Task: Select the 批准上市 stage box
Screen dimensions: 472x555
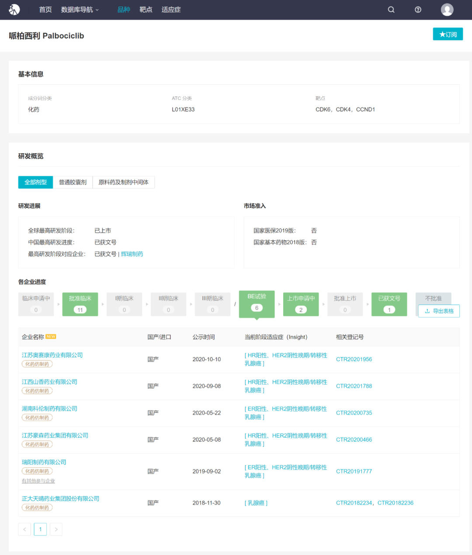Action: point(345,304)
